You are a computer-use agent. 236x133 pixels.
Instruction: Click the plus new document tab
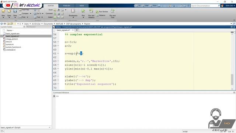[x=77, y=30]
